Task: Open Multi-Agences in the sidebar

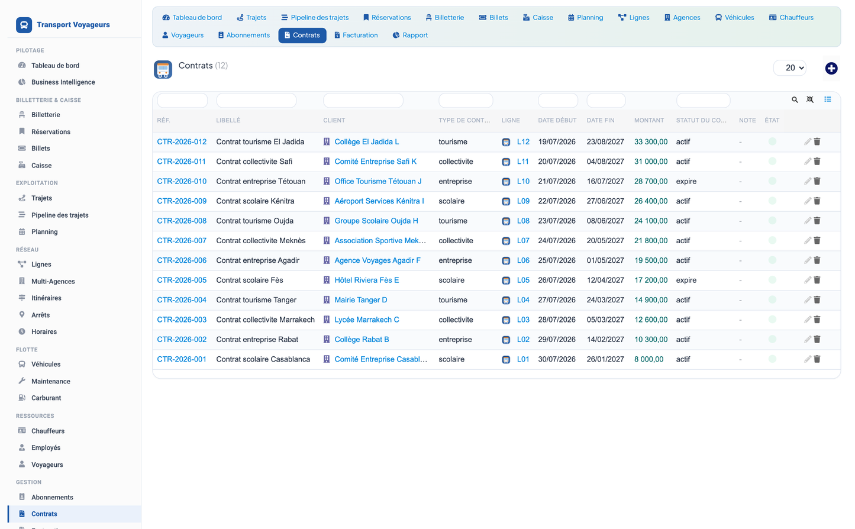Action: (x=53, y=282)
